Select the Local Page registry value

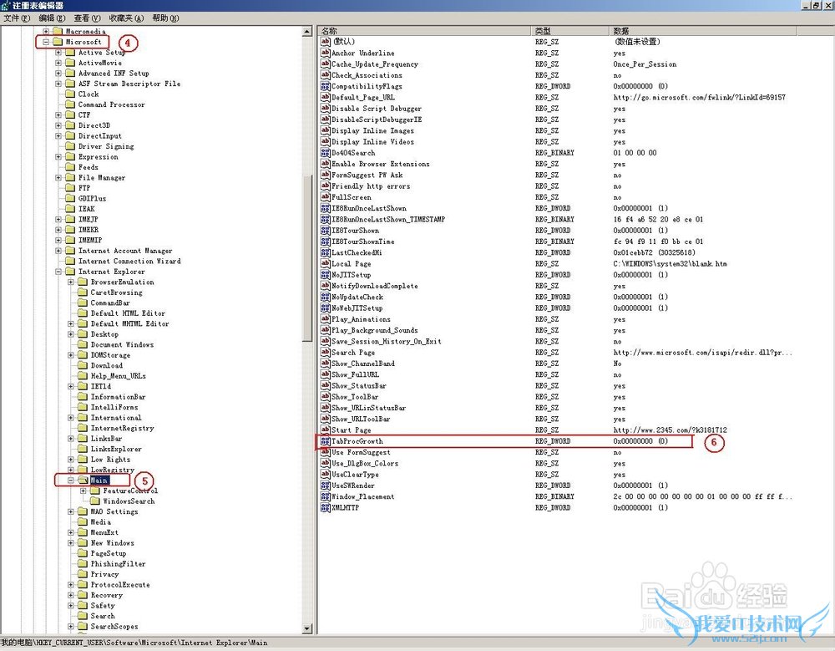(351, 263)
